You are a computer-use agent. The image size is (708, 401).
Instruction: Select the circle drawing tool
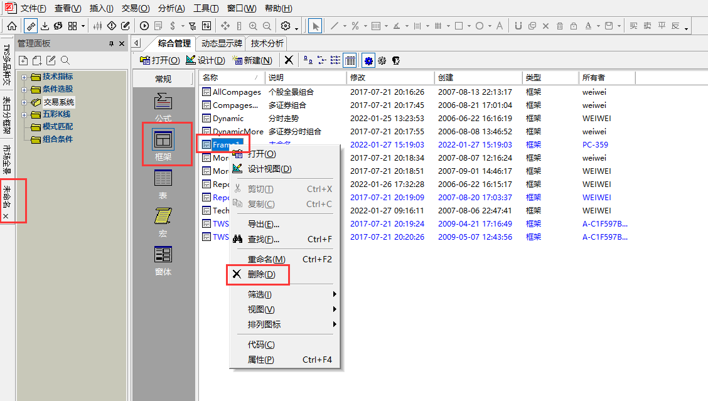point(480,26)
